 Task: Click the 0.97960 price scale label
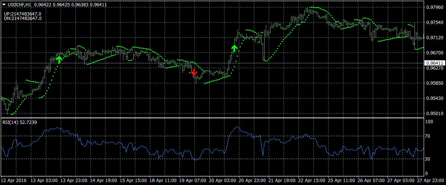(x=434, y=7)
